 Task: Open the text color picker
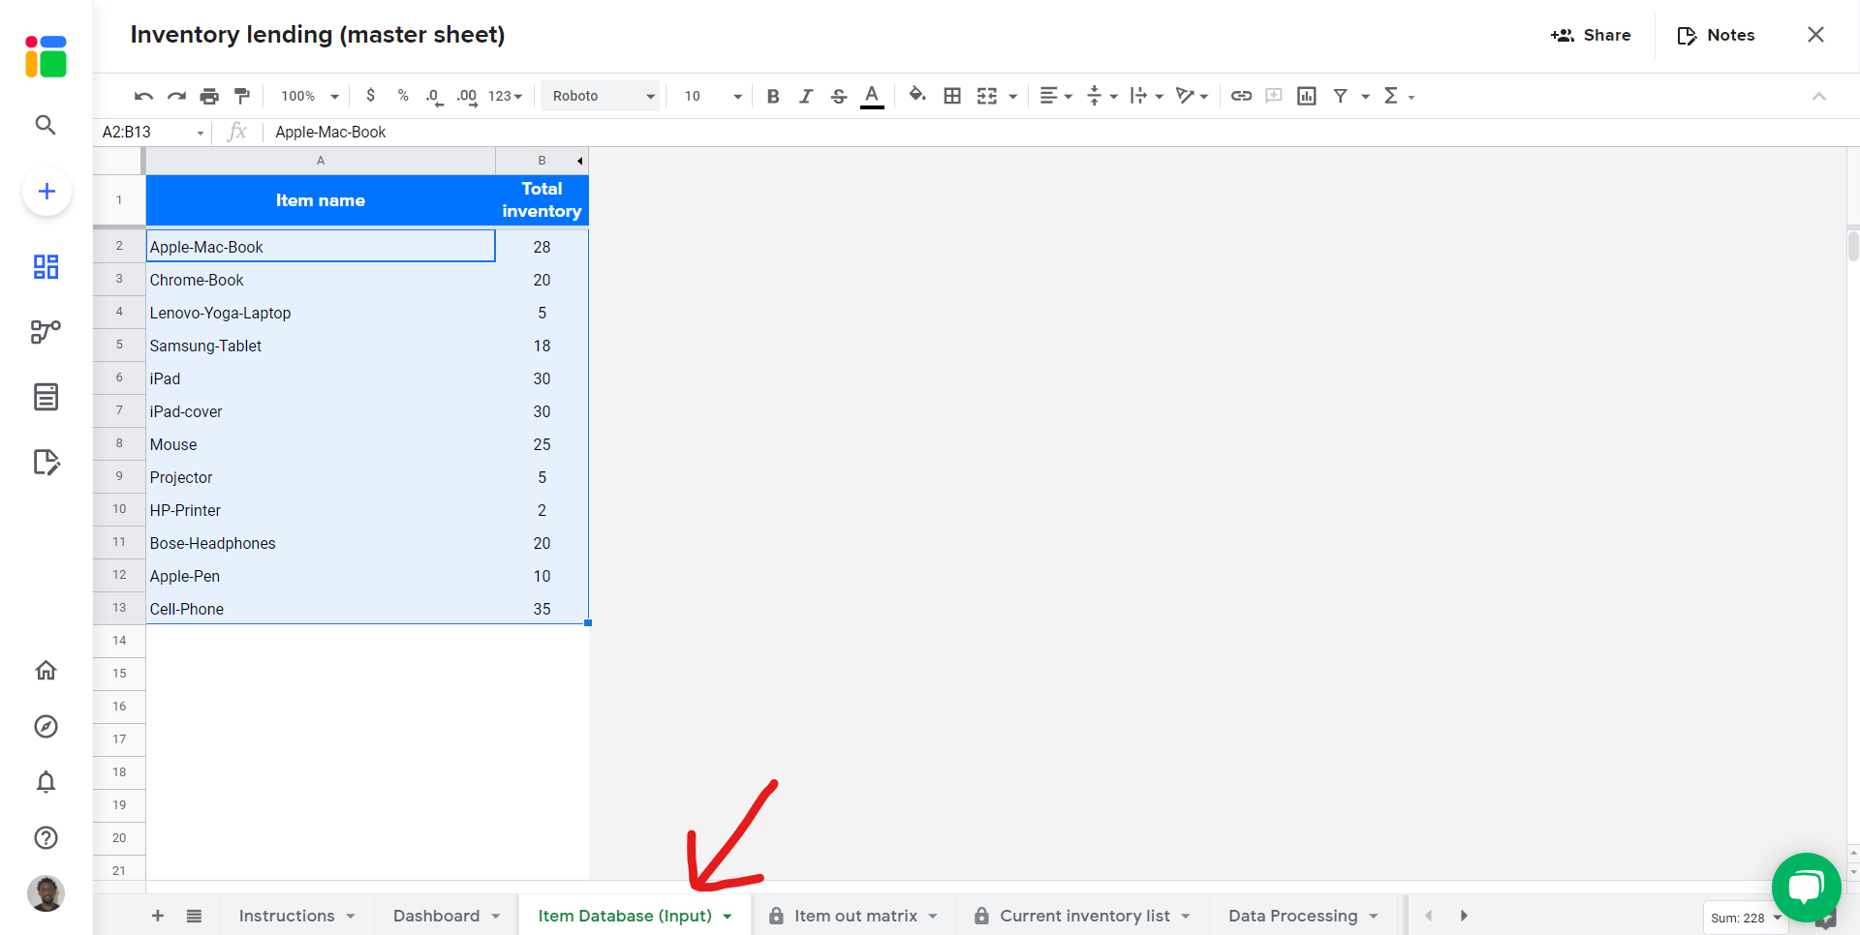pyautogui.click(x=872, y=96)
